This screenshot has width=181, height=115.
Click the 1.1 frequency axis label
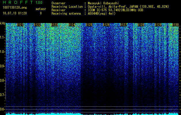click(2, 37)
